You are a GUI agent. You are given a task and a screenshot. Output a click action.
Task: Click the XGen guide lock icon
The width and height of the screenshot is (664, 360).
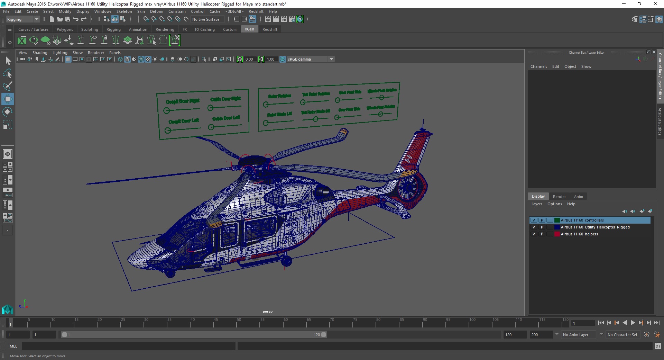tap(104, 40)
